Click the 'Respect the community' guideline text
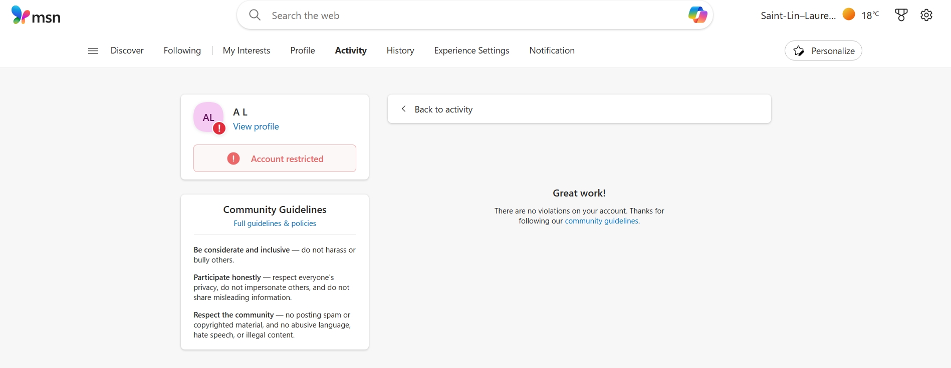 coord(273,325)
